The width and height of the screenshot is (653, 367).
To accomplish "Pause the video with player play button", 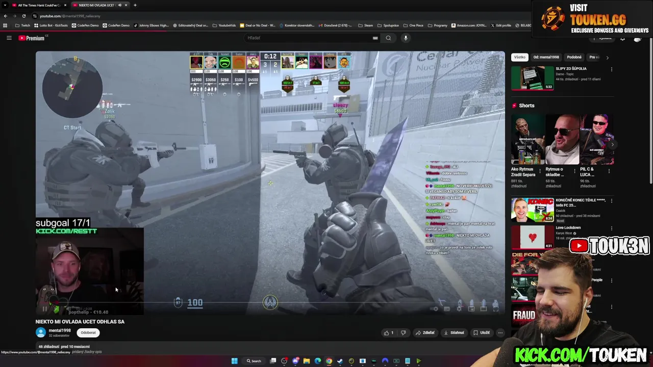I will (44, 308).
